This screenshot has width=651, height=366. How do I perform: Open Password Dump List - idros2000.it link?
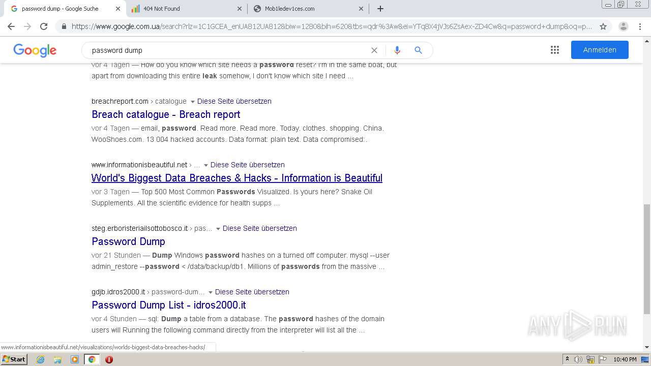click(169, 305)
